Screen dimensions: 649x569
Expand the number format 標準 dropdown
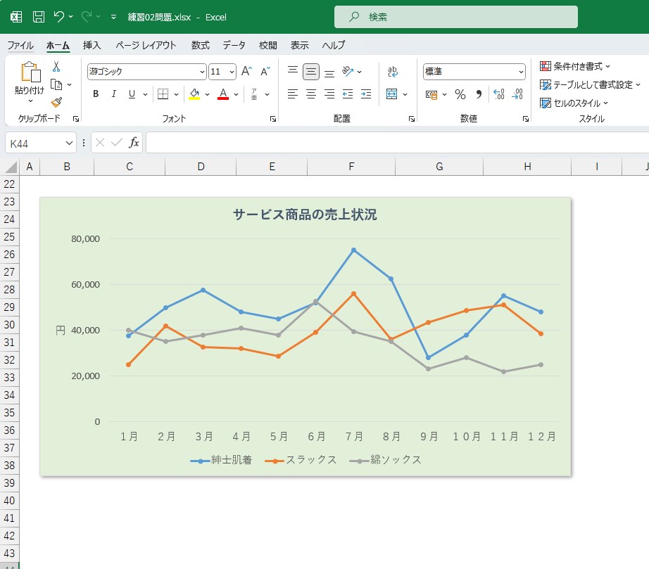[x=521, y=72]
